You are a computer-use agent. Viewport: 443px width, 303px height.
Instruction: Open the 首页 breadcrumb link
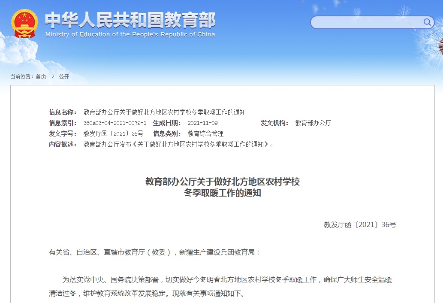click(x=41, y=76)
